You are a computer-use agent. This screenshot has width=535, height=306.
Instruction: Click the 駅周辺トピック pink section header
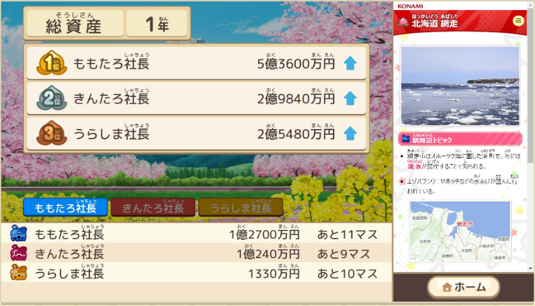coord(460,139)
